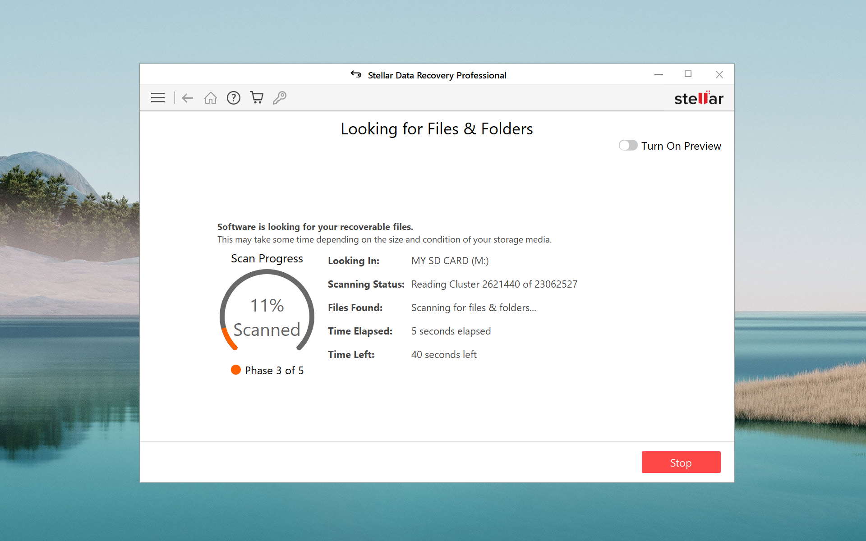The image size is (866, 541).
Task: Click the key activation icon
Action: point(280,98)
